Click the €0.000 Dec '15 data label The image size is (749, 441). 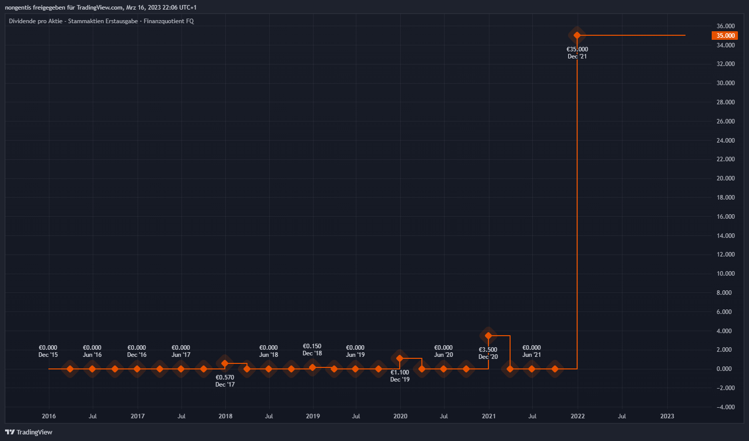point(48,351)
